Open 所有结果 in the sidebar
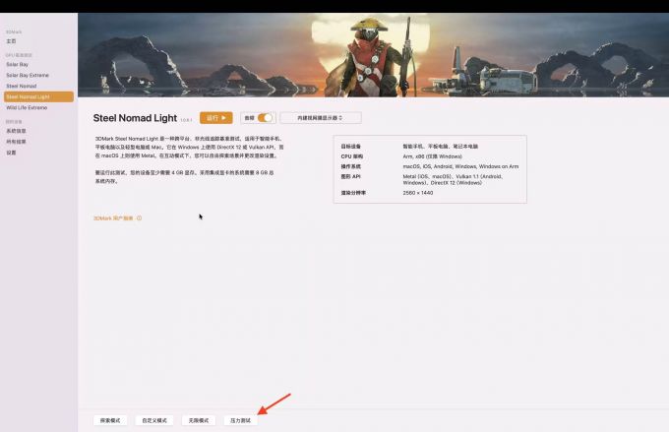 point(16,142)
